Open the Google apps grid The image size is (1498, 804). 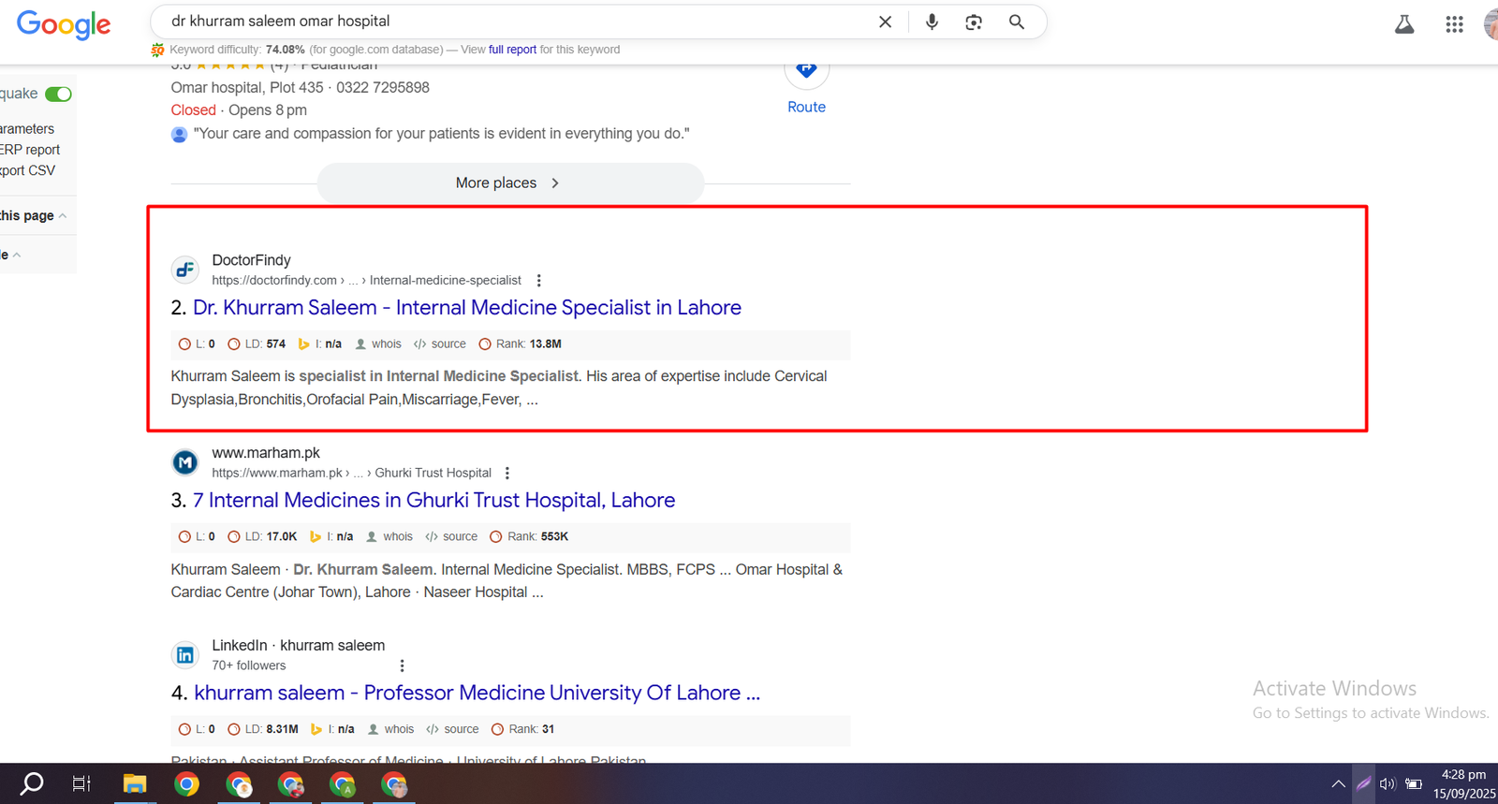(1453, 25)
